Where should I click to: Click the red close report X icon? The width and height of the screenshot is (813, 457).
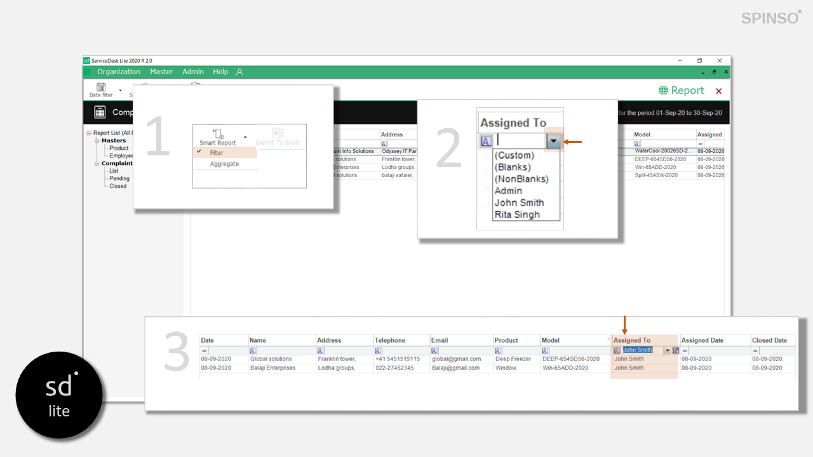(x=719, y=91)
